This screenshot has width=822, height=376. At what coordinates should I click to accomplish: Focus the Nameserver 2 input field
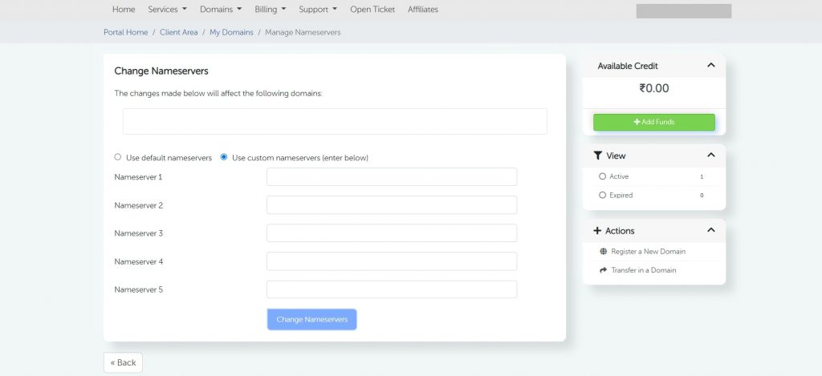pos(392,204)
